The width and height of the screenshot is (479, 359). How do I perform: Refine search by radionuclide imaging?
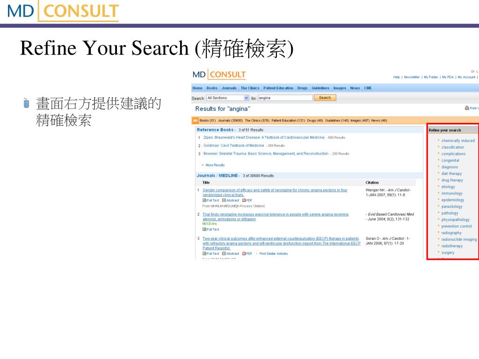tap(459, 239)
